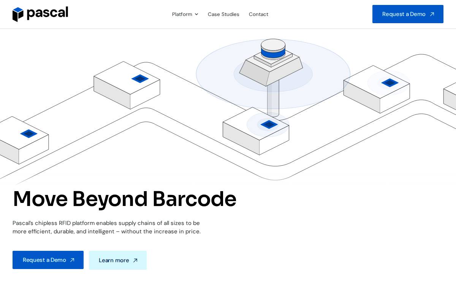
Task: Click the header Request a Demo button
Action: (x=408, y=14)
